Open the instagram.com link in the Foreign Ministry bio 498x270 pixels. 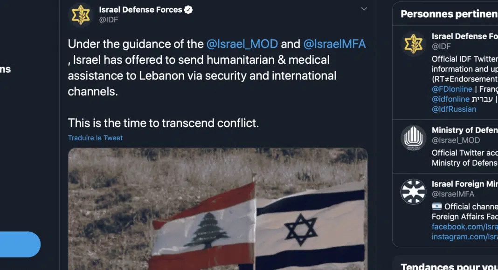click(x=464, y=237)
